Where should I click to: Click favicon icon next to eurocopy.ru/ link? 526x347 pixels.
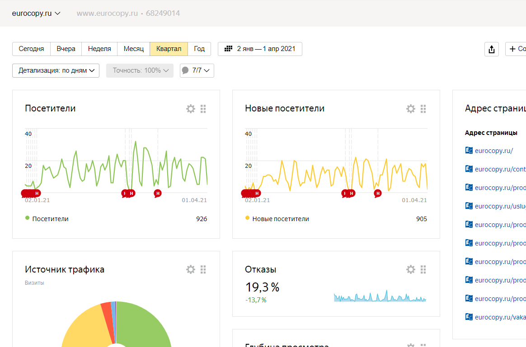(469, 150)
